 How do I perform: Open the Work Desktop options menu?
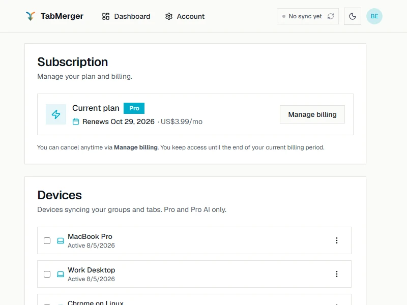click(337, 274)
